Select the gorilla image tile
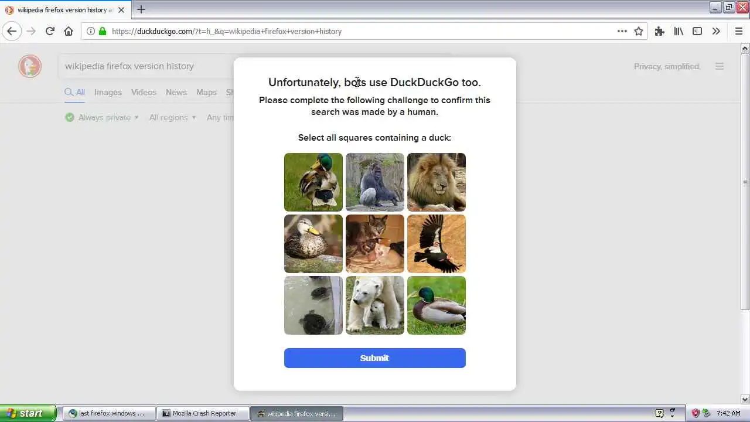This screenshot has width=750, height=422. 375,182
